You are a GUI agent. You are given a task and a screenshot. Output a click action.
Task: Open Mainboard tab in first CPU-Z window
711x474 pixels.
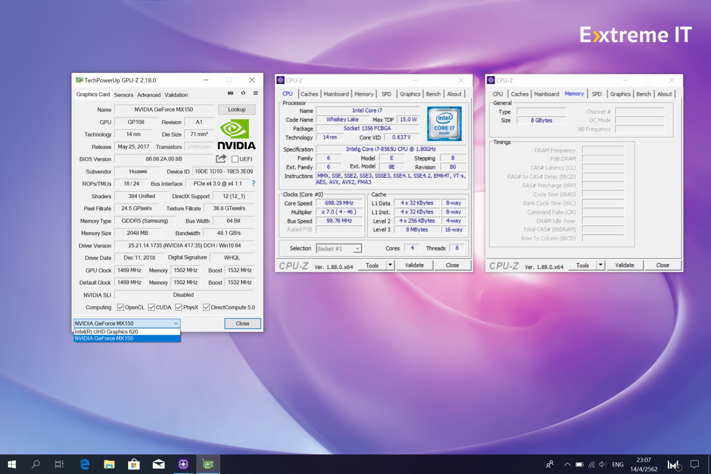pyautogui.click(x=336, y=94)
